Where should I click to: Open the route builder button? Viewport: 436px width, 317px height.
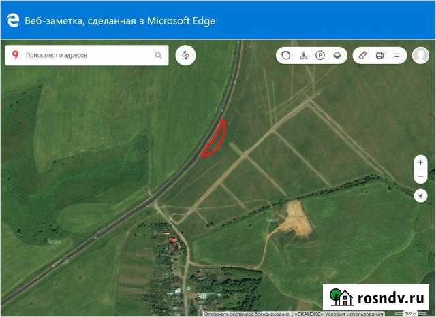pyautogui.click(x=185, y=55)
